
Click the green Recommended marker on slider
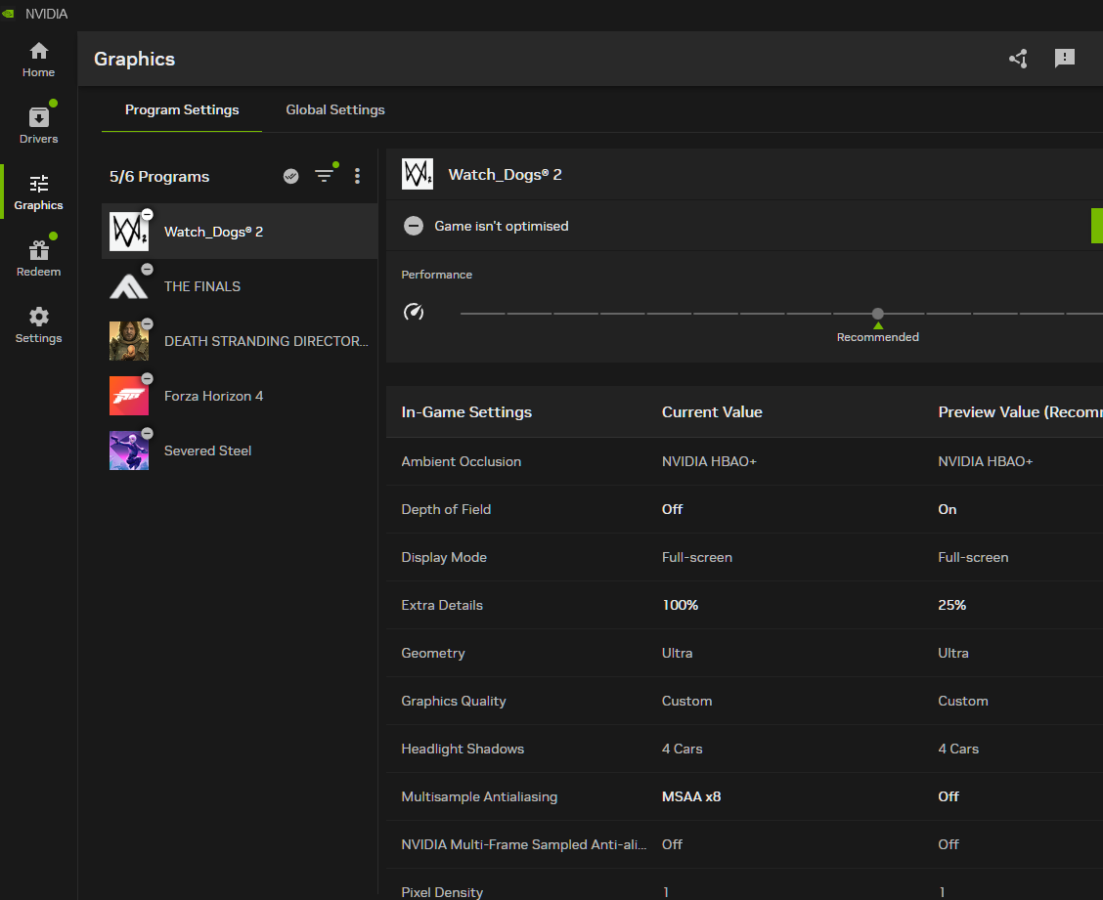[x=878, y=325]
